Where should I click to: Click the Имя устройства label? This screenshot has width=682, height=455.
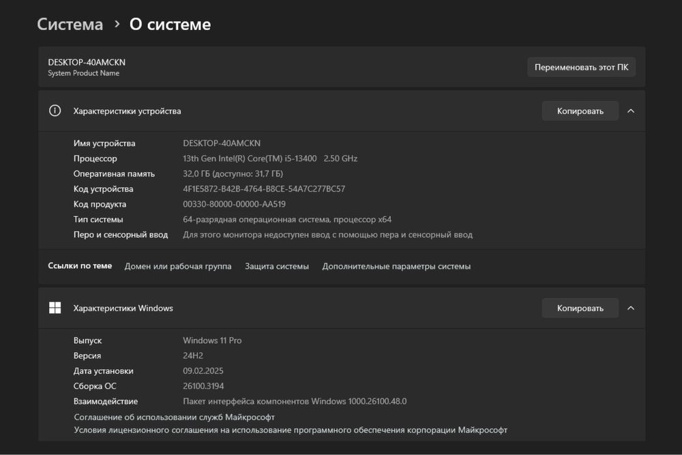click(104, 143)
